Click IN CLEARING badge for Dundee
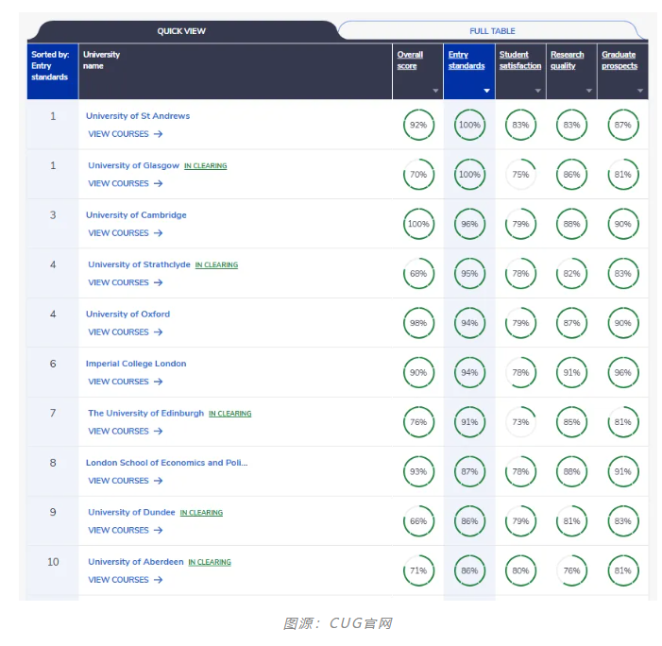This screenshot has width=662, height=646. coord(201,513)
